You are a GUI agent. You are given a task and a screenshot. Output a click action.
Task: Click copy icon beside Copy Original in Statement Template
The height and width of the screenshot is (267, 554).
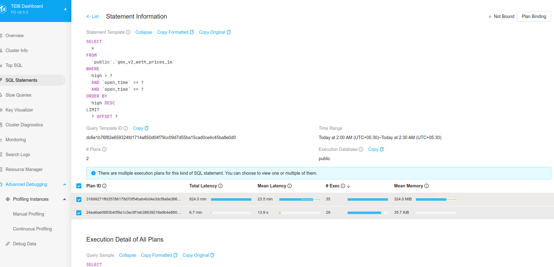[x=229, y=32]
